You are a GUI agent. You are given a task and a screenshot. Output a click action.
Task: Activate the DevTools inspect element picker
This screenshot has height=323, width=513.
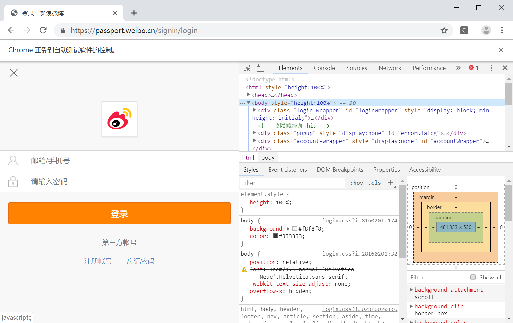click(x=247, y=68)
